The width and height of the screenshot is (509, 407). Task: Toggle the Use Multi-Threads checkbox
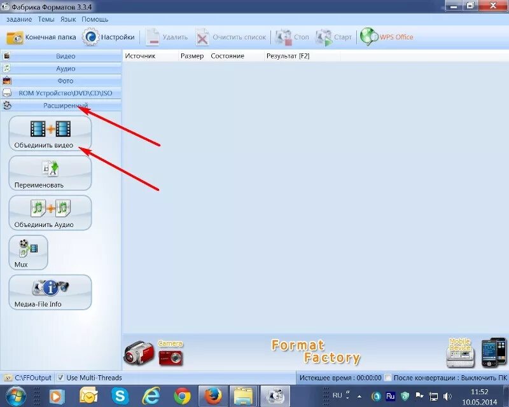(x=60, y=378)
